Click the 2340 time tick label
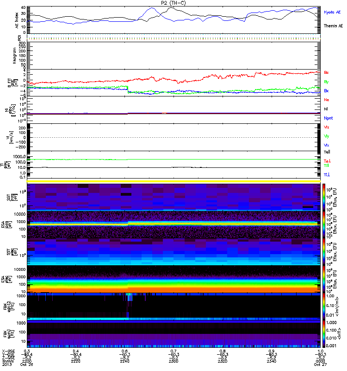Screen dimensions: 347x371 (x=271, y=361)
